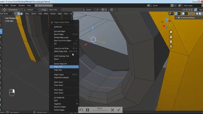This screenshot has height=114, width=203.
Task: Open the Vertex menu in viewport header
Action: [53, 14]
